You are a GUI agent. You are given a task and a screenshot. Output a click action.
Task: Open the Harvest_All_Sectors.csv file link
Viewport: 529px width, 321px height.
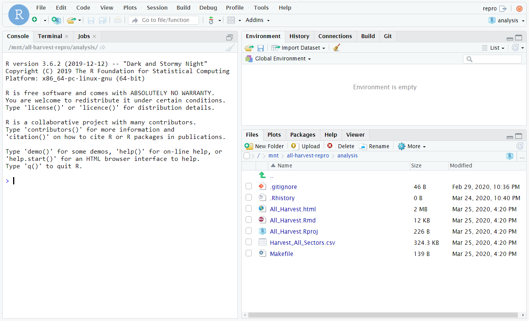(303, 243)
